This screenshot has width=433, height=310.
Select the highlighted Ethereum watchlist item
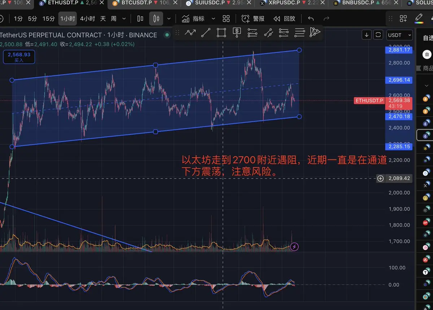[425, 135]
